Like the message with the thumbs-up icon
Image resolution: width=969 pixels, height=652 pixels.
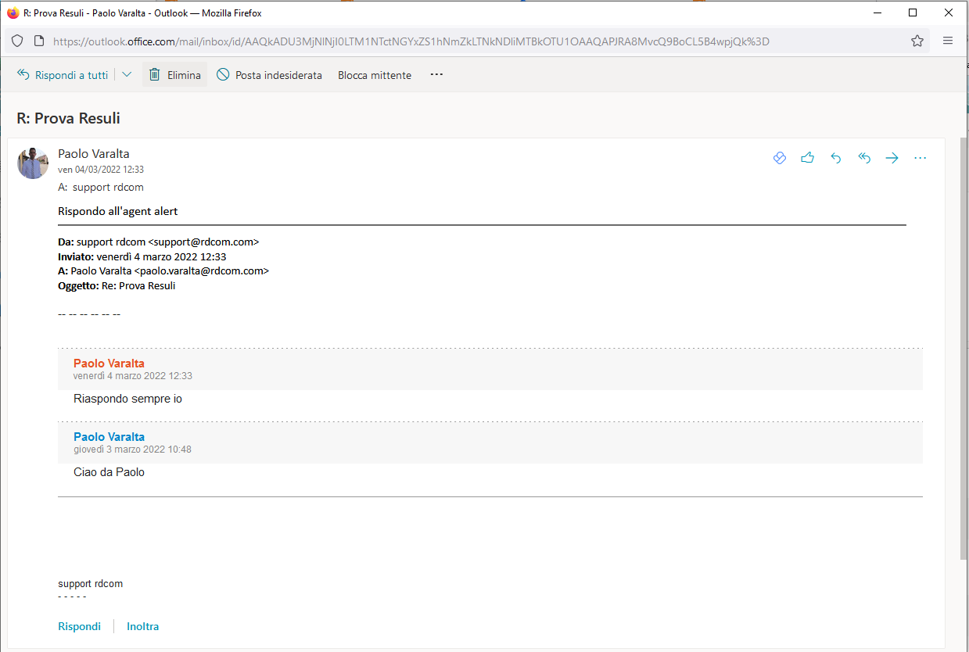point(807,158)
